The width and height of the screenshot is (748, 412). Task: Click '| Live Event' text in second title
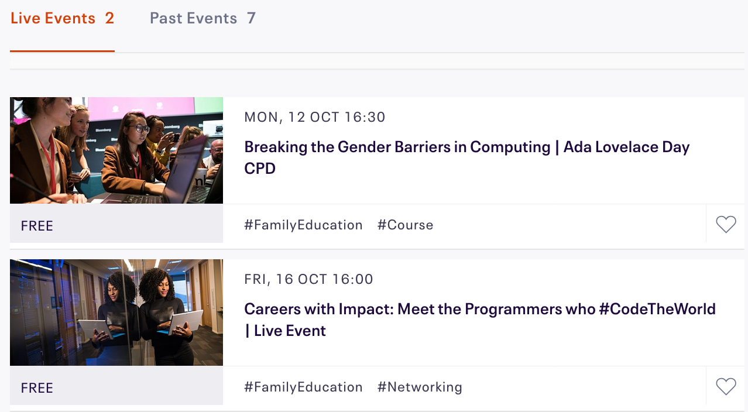[285, 331]
